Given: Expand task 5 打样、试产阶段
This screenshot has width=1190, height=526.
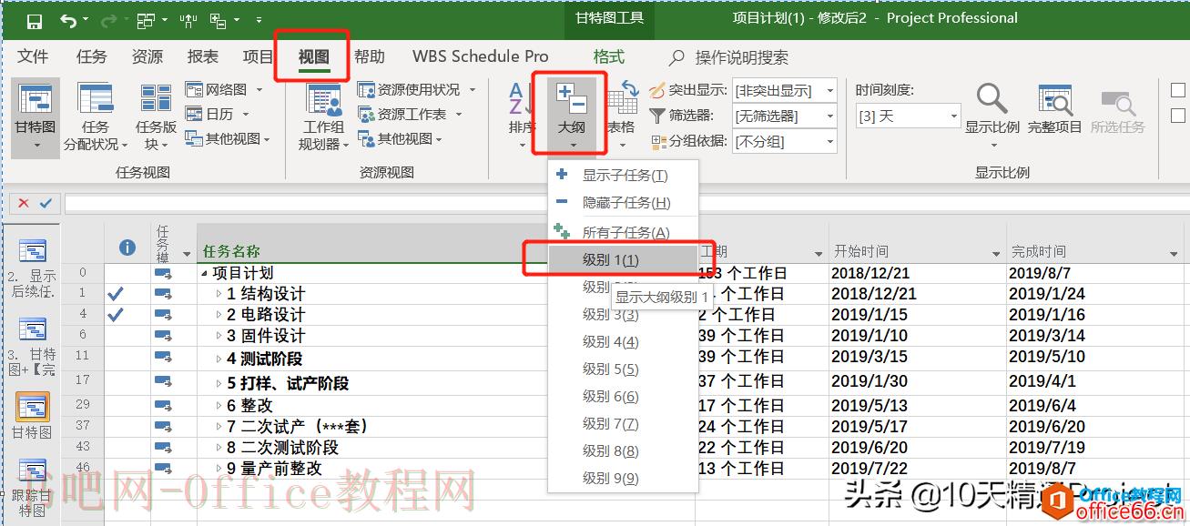Looking at the screenshot, I should [x=219, y=383].
